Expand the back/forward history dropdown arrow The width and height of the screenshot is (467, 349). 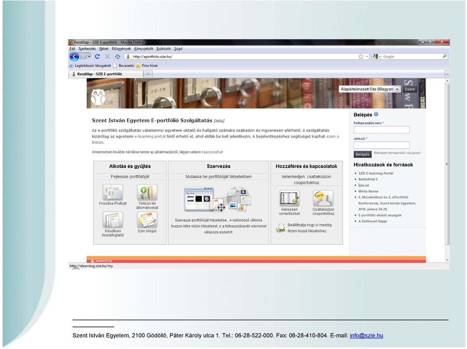89,56
